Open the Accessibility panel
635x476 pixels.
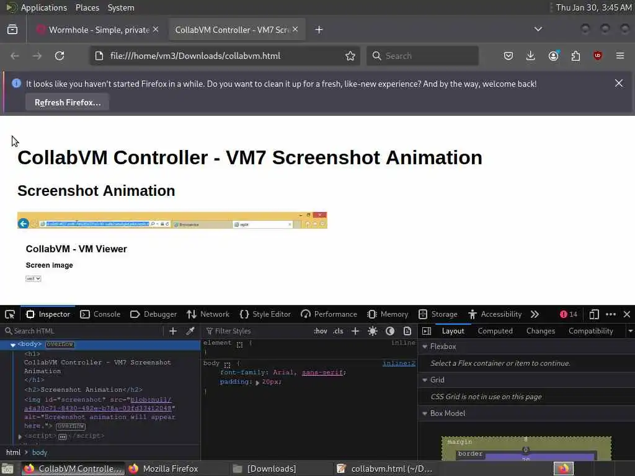495,314
